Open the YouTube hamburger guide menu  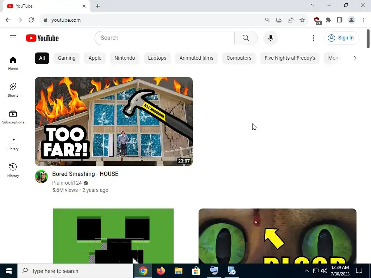coord(13,38)
